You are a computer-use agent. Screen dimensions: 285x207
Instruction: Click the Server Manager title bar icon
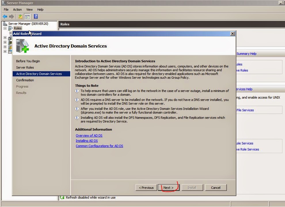[x=4, y=3]
